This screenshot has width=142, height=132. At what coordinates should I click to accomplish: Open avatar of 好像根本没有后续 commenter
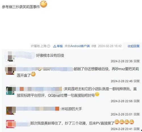[10, 57]
